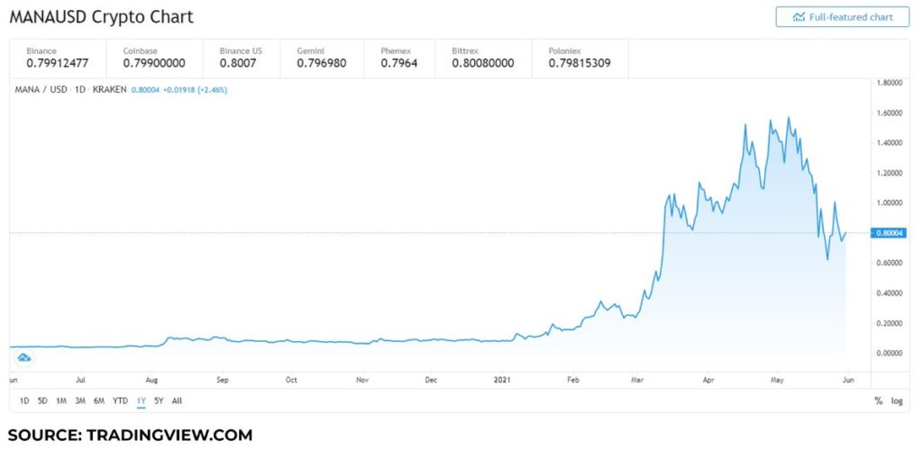Select the Binance exchange price tab
923x450 pixels.
60,58
